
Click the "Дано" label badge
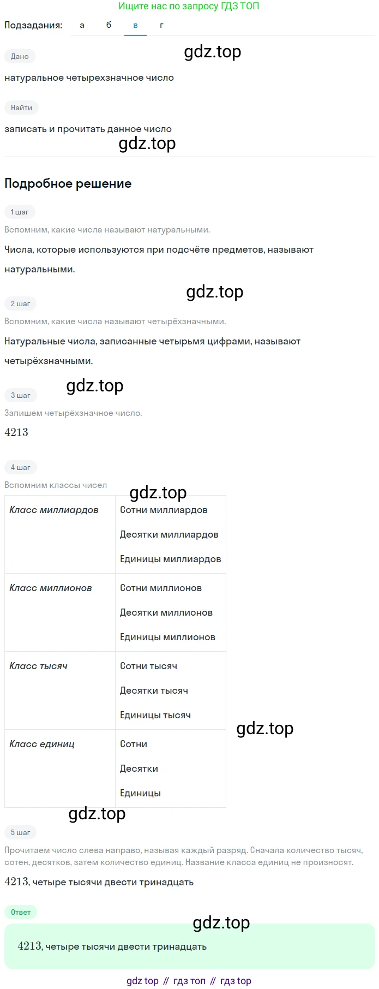[20, 56]
